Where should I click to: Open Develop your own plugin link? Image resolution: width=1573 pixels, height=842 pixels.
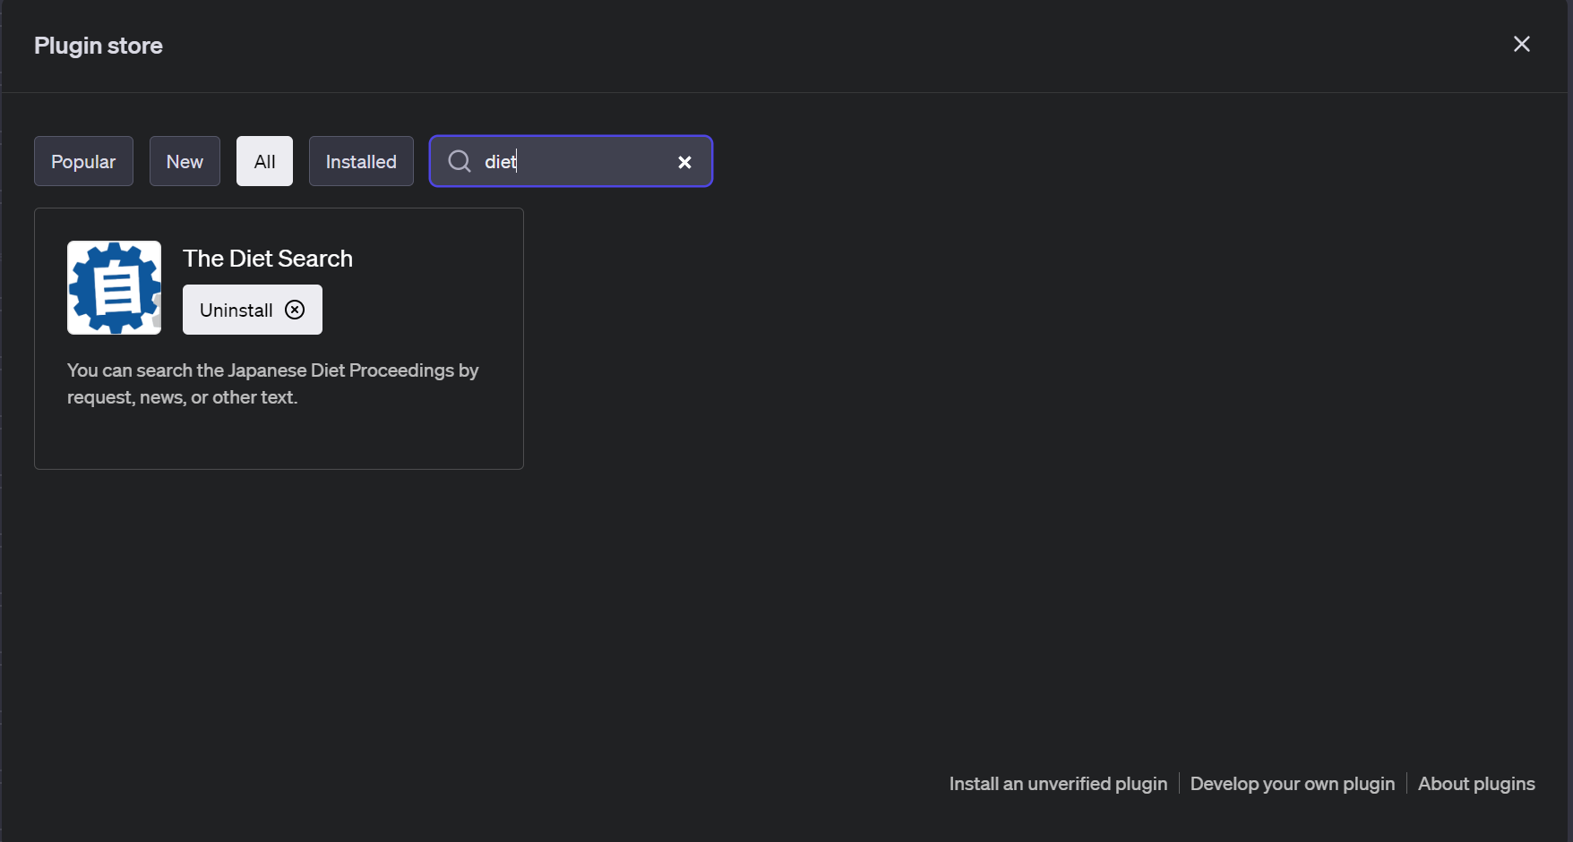[x=1293, y=784]
